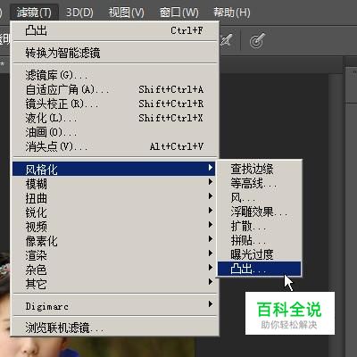357x357 pixels.
Task: Select 等高线... in stylize submenu
Action: 260,183
